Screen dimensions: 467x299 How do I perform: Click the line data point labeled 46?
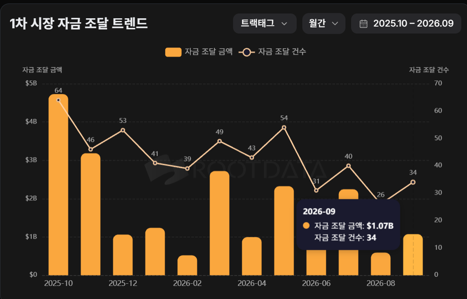point(91,149)
